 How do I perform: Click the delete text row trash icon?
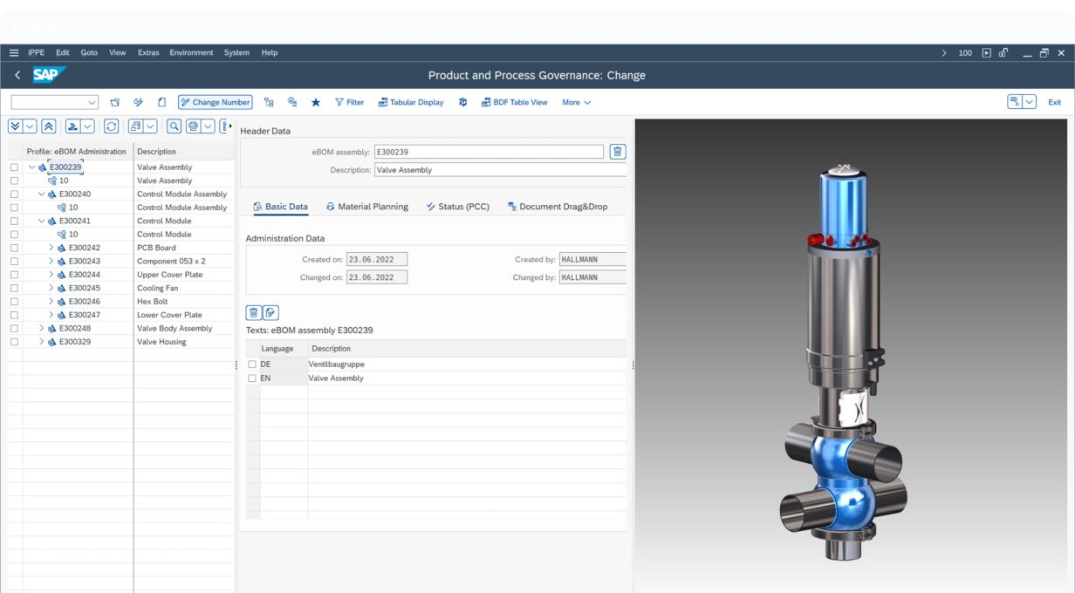pos(254,312)
